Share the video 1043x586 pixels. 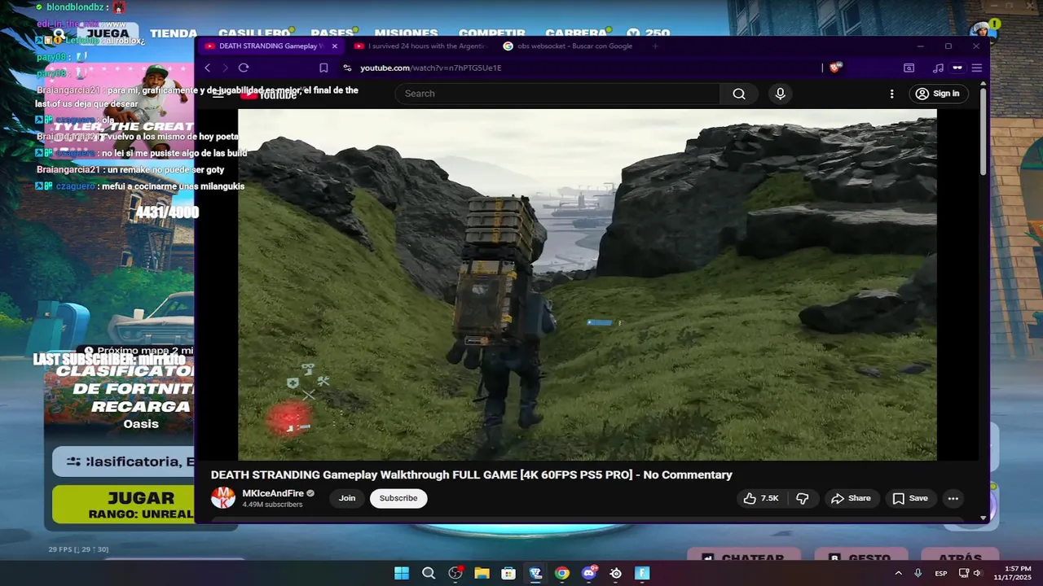pyautogui.click(x=851, y=498)
